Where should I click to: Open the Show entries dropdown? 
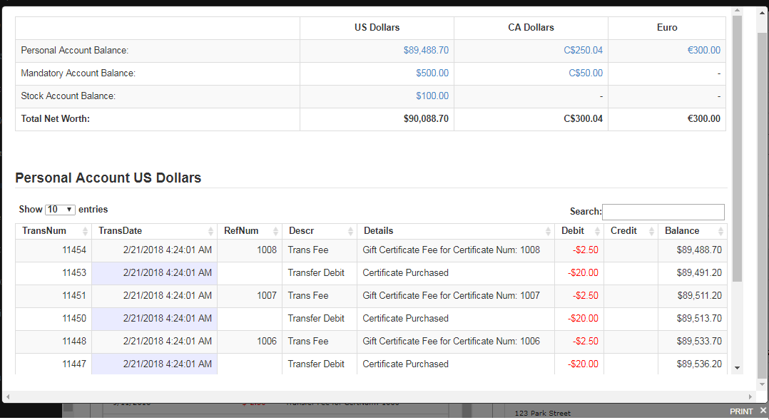pyautogui.click(x=60, y=210)
